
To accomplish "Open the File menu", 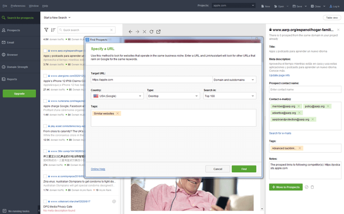I will click(x=5, y=6).
